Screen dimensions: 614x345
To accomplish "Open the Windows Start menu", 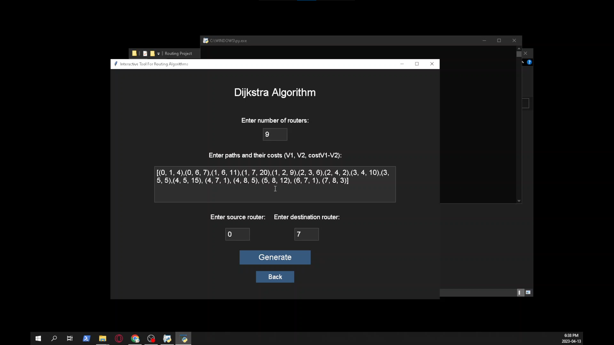I will pos(38,338).
